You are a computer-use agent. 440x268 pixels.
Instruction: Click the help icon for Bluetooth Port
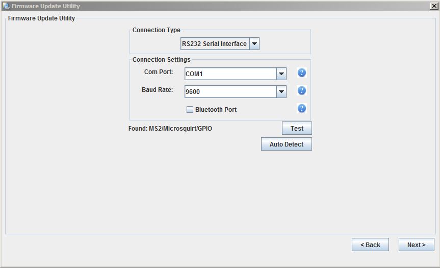click(x=301, y=108)
